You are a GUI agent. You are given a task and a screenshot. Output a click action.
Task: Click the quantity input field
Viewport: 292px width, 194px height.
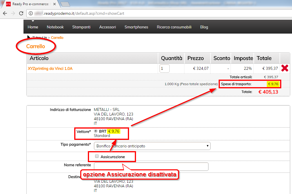coord(164,68)
